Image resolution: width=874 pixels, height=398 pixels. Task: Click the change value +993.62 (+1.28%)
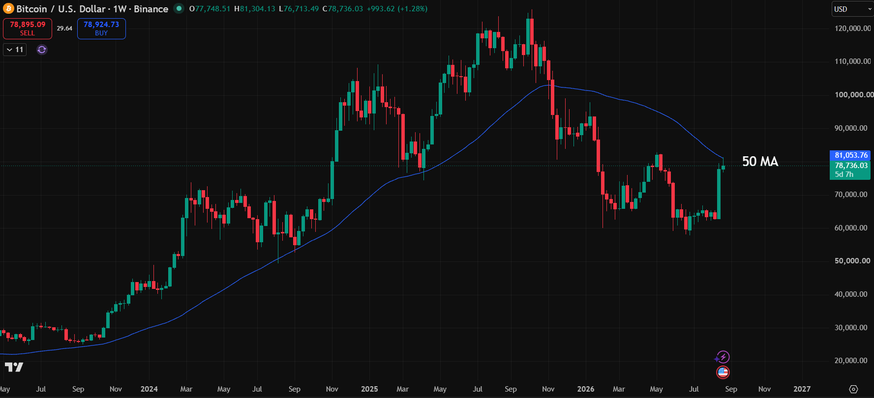[397, 9]
